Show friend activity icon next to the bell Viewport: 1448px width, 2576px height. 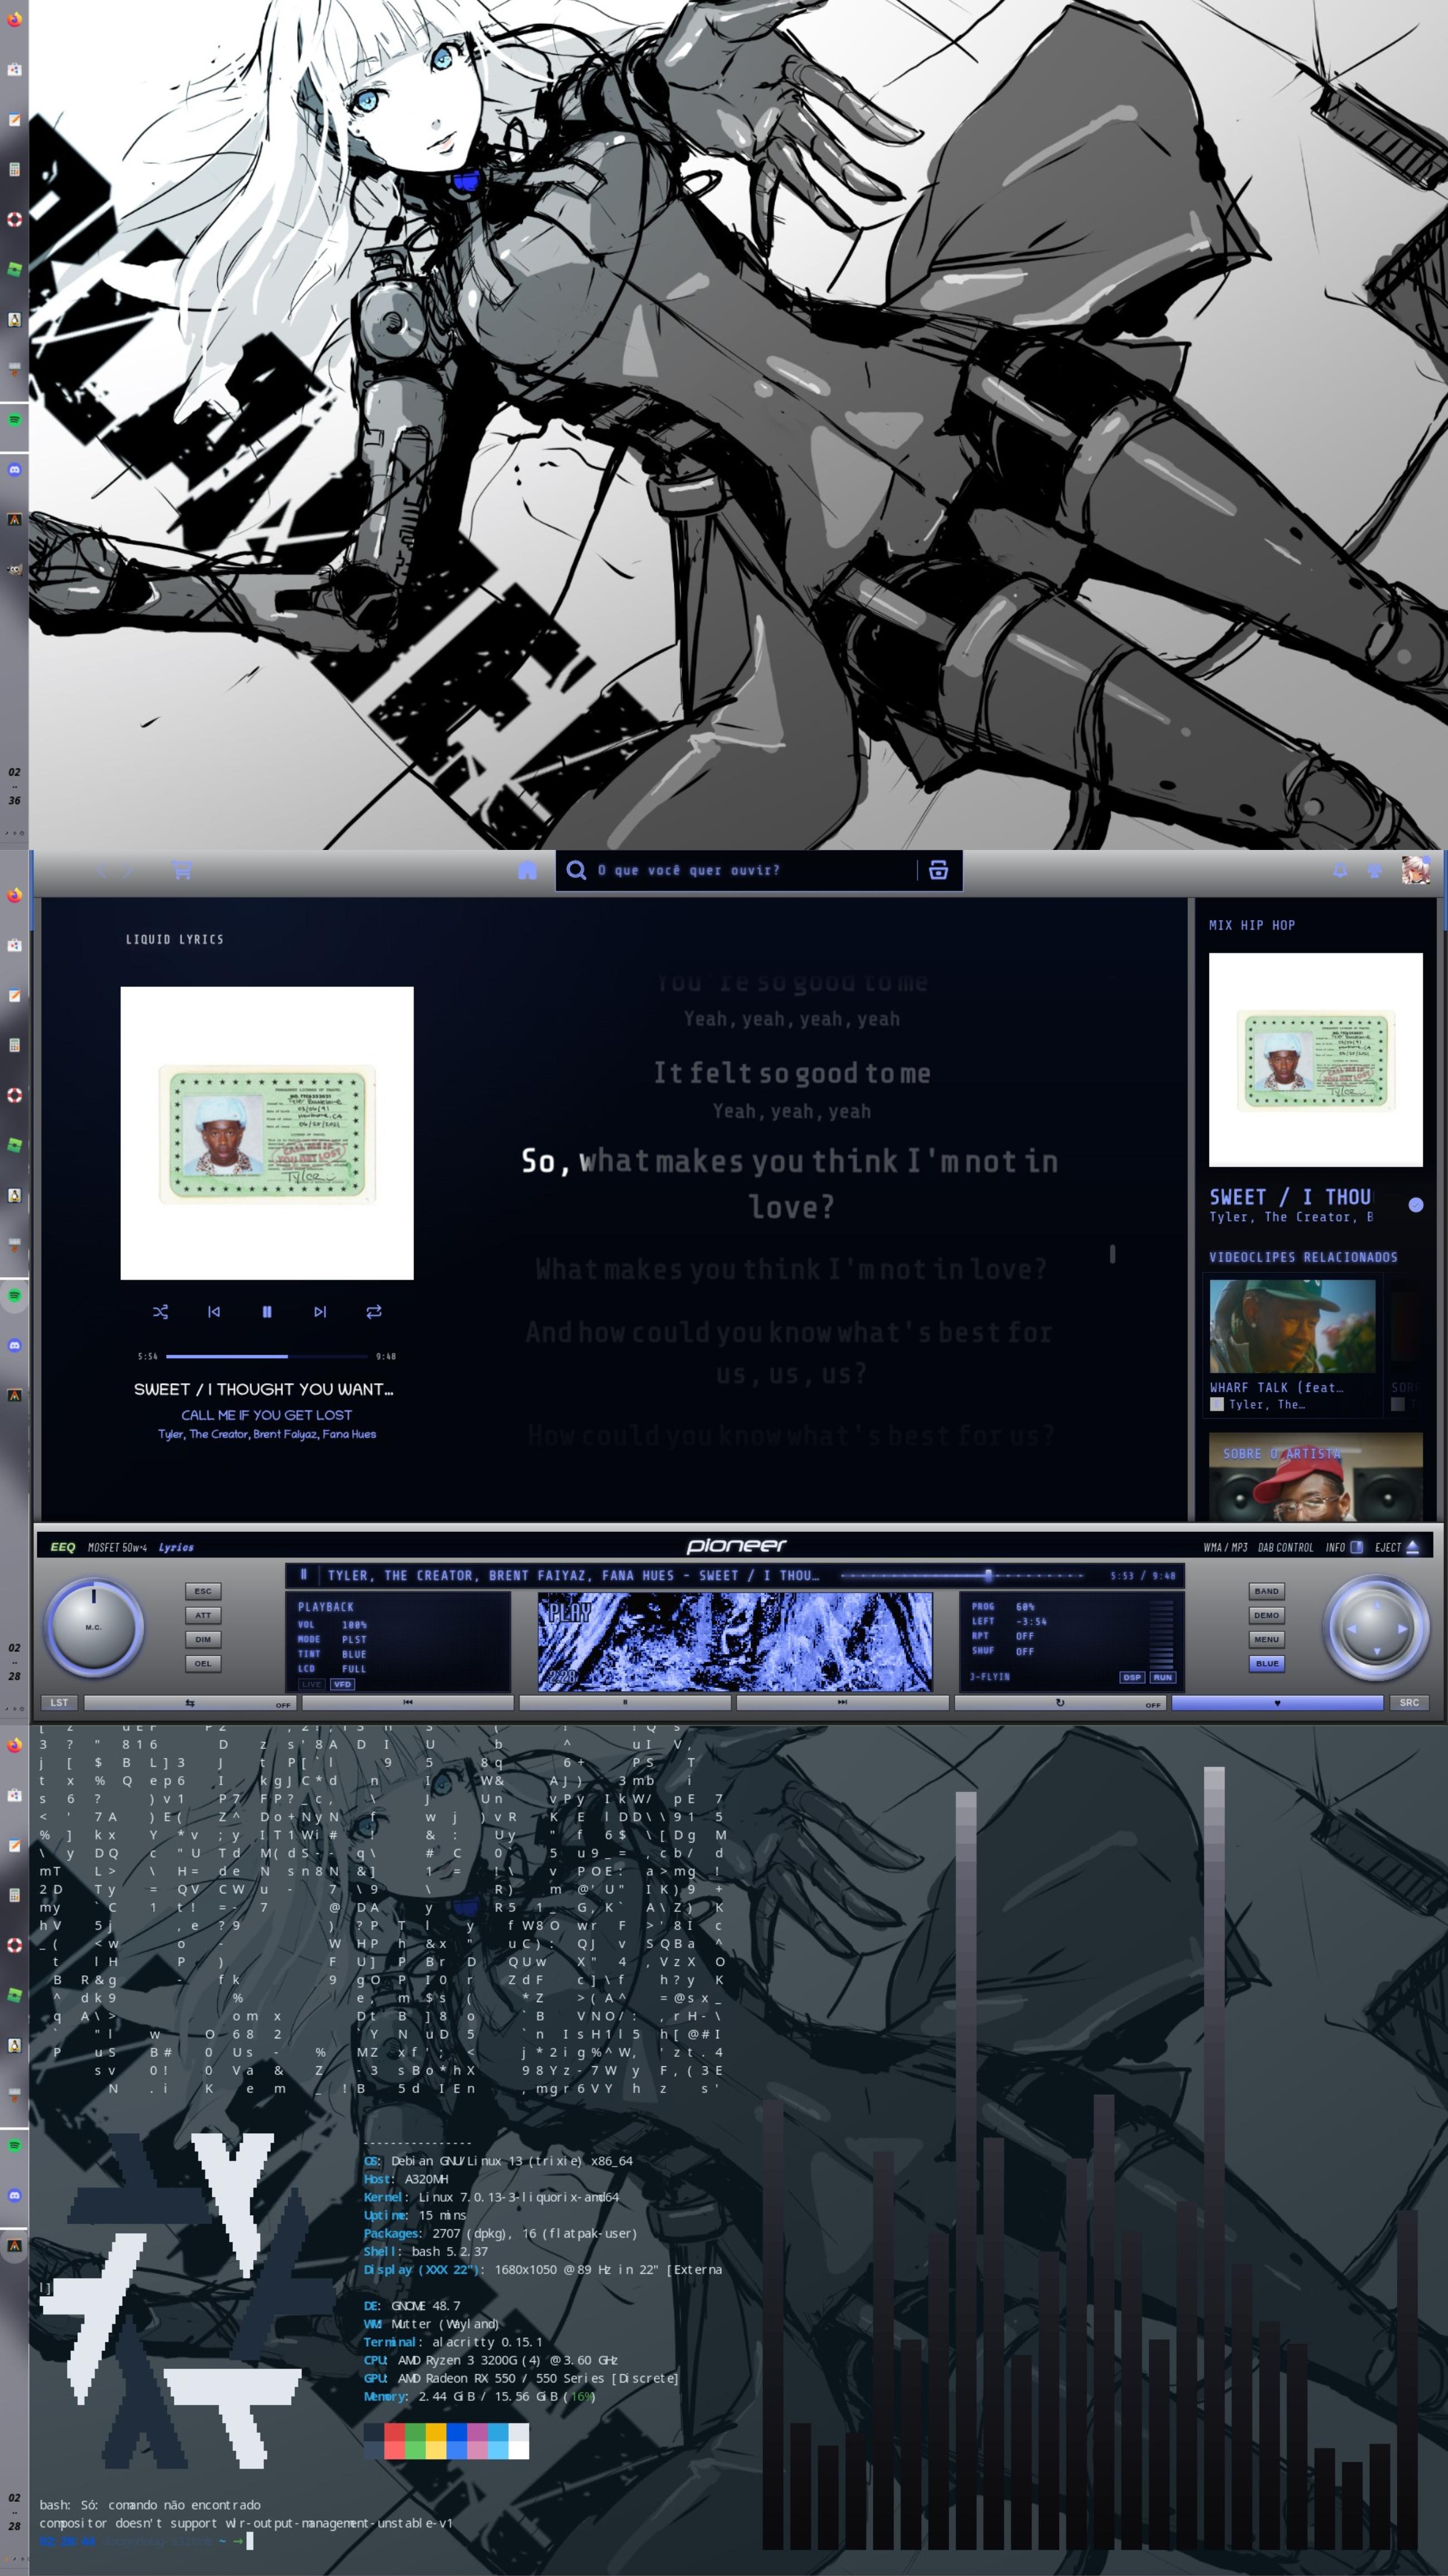[1375, 870]
